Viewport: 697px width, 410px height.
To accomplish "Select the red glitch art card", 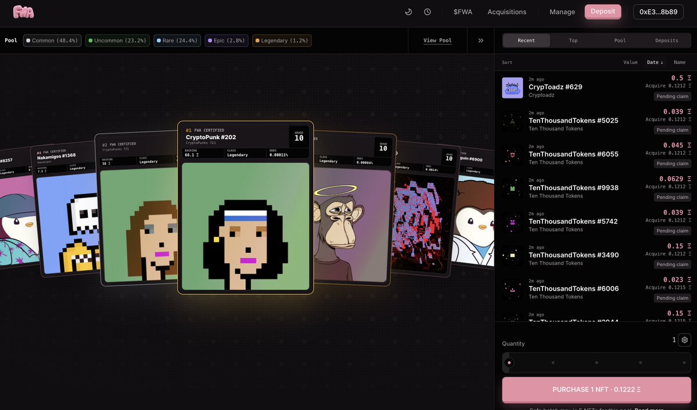I will tap(426, 210).
